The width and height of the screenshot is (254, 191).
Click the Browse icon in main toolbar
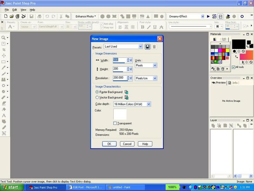pyautogui.click(x=17, y=16)
